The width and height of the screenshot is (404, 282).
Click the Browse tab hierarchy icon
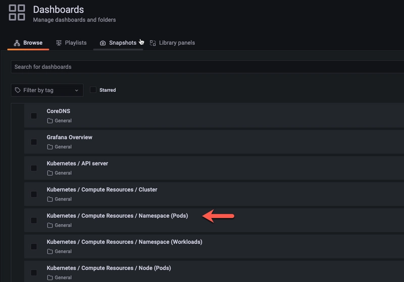[x=17, y=43]
